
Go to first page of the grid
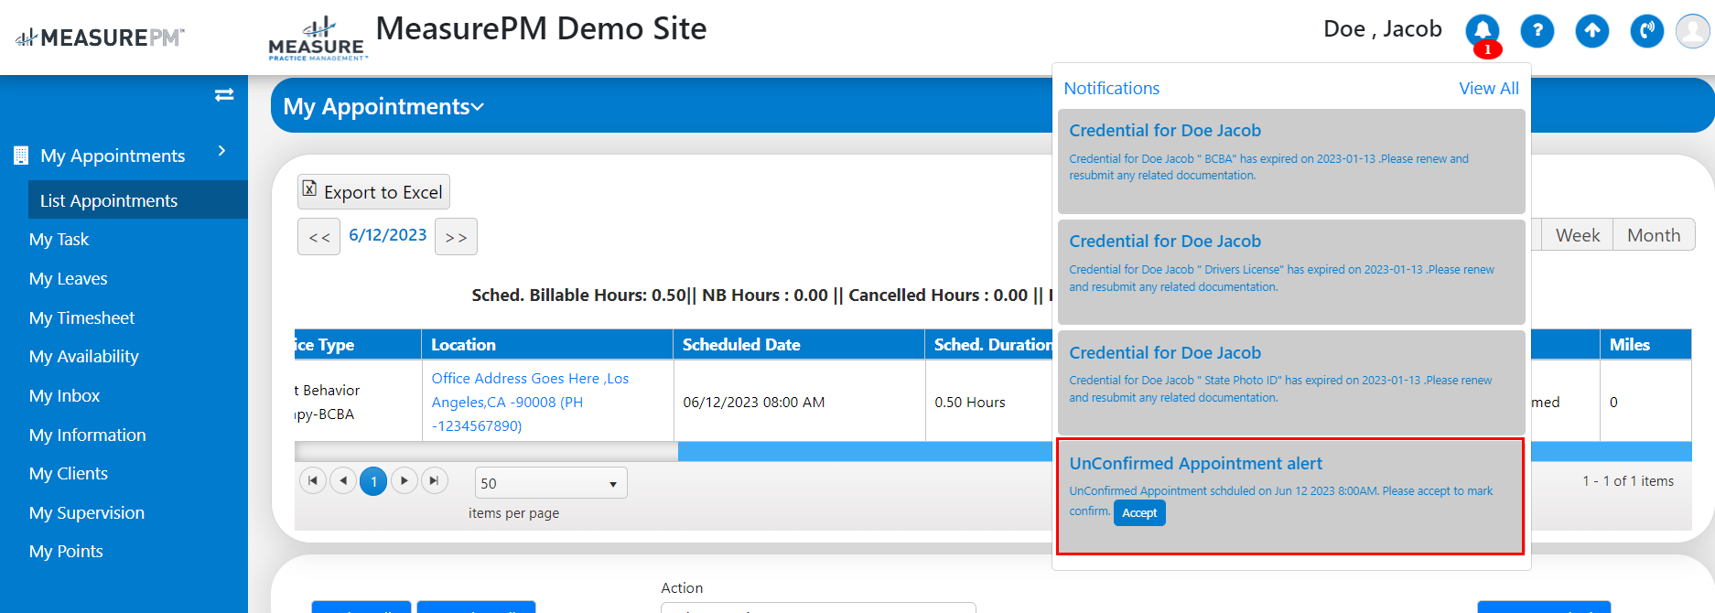pos(313,480)
